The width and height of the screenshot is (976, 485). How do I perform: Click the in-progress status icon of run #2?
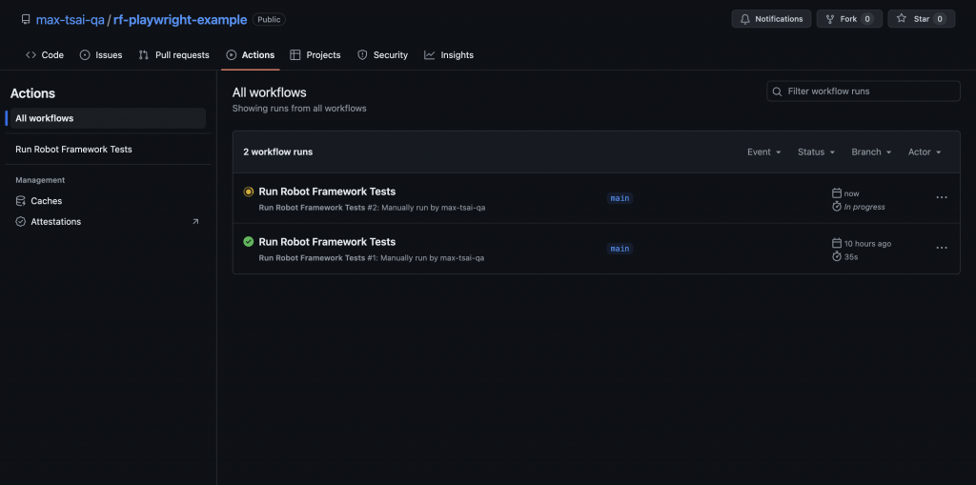pyautogui.click(x=249, y=192)
